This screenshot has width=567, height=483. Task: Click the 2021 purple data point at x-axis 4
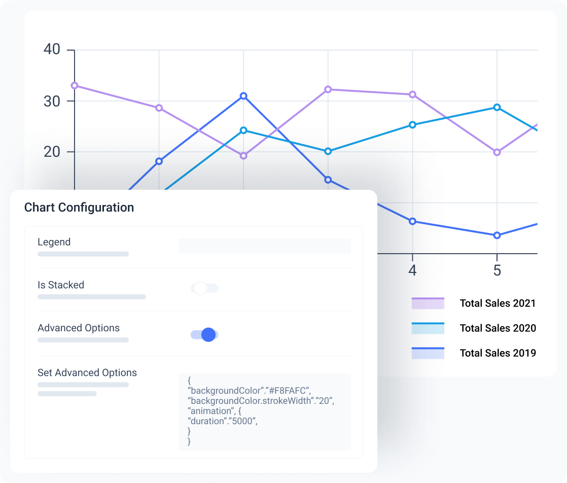click(412, 94)
